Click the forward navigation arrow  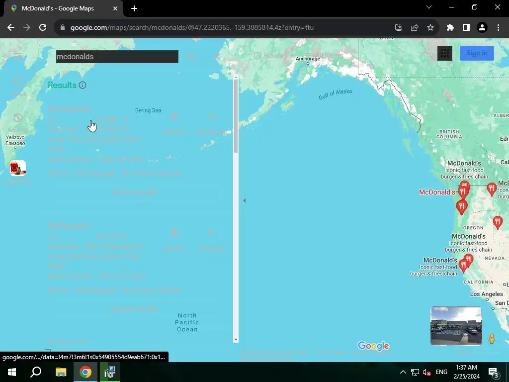point(27,28)
